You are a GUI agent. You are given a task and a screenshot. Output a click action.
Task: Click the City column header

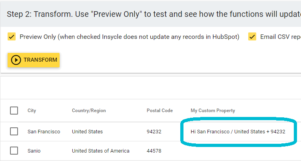(32, 111)
